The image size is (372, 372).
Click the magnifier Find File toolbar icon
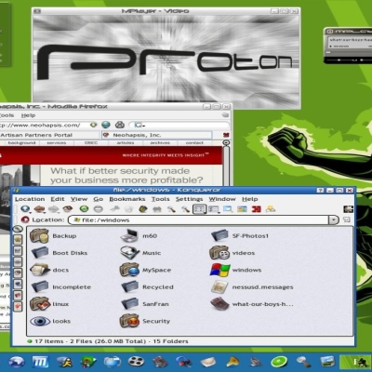[x=228, y=209]
